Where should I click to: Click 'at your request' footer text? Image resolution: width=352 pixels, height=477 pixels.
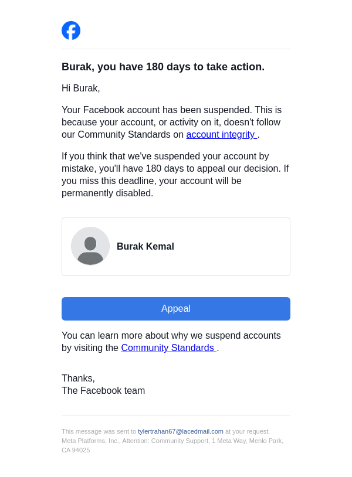(248, 431)
